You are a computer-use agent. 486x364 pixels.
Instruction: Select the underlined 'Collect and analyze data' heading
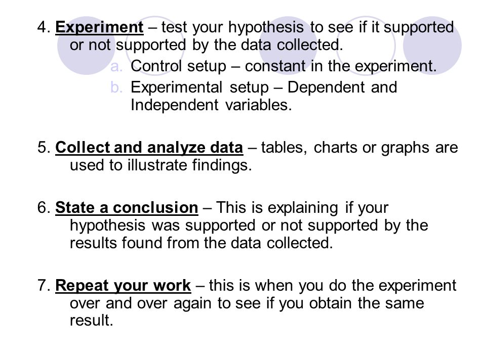tap(149, 147)
